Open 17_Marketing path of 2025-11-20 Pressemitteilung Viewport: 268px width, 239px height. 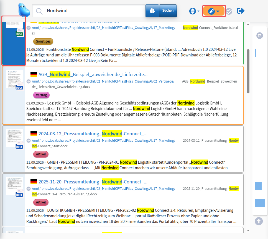104,188
